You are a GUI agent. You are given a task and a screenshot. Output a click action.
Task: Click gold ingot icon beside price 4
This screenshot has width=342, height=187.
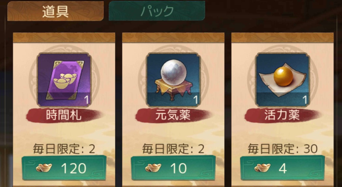tap(263, 168)
